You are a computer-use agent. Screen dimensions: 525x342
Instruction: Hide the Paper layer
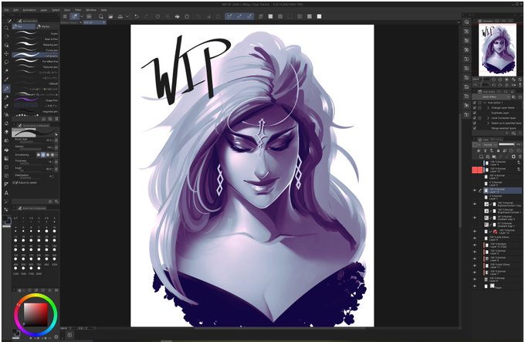pyautogui.click(x=475, y=286)
